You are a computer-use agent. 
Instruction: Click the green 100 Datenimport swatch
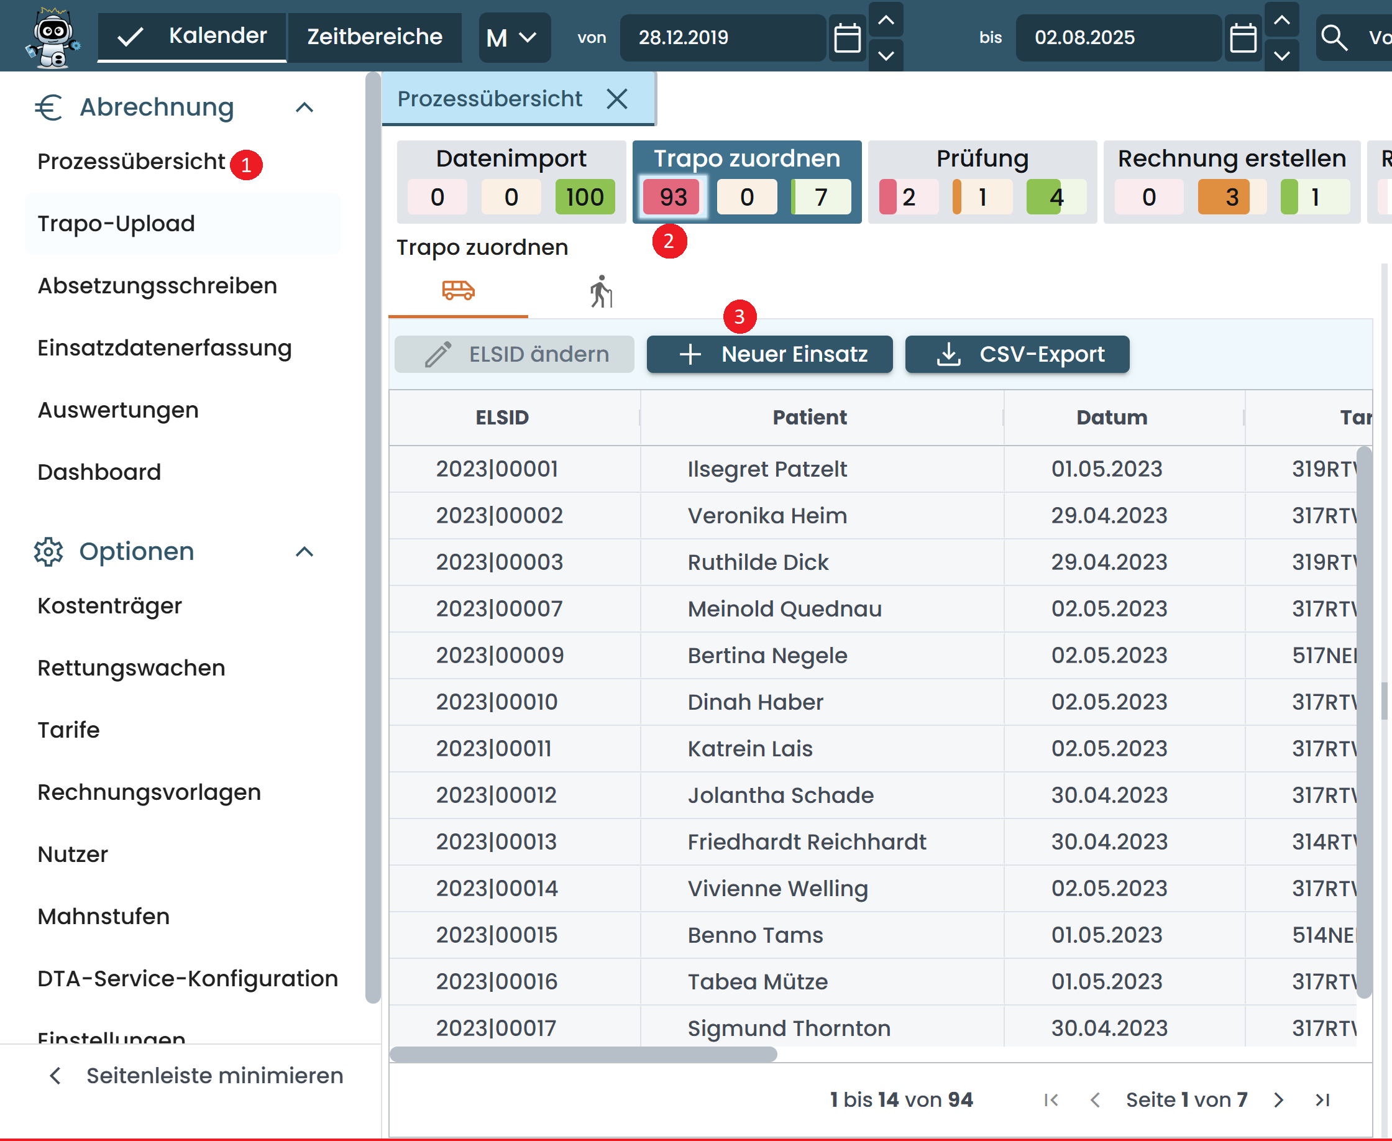584,197
